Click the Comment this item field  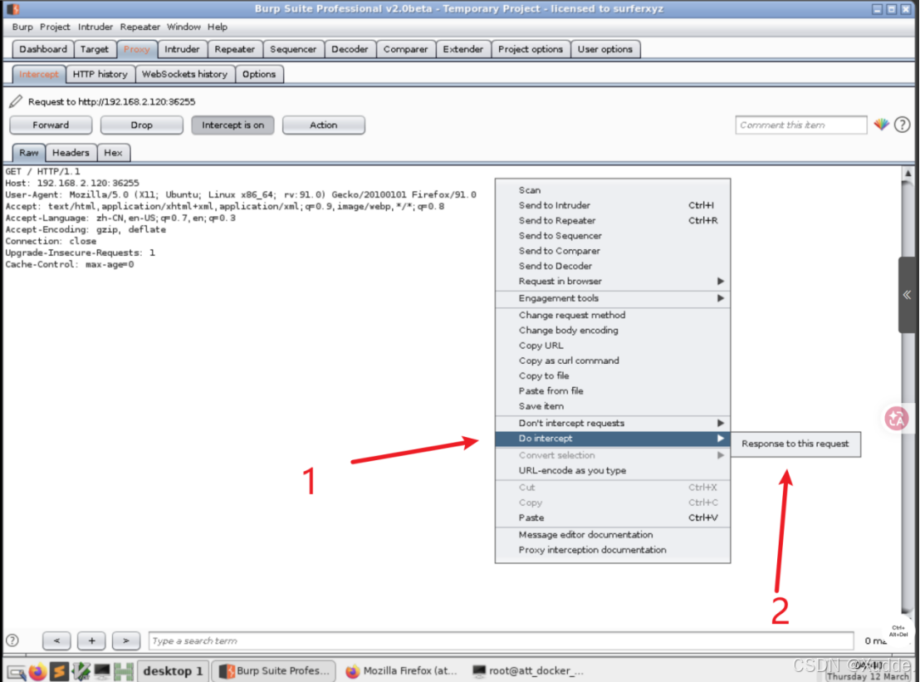point(801,125)
